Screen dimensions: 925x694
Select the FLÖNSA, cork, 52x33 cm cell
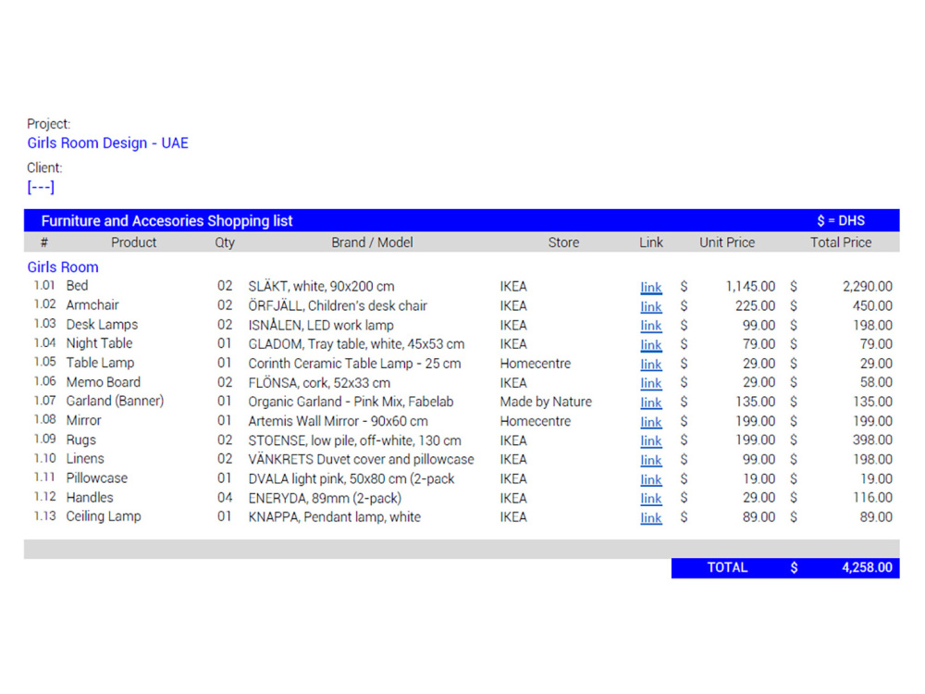(319, 383)
